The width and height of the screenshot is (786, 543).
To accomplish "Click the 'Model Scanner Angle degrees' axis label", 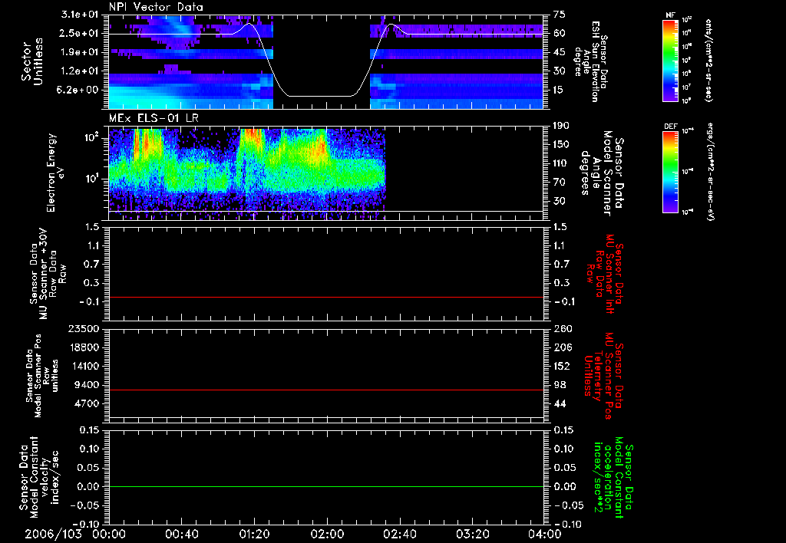I will [602, 173].
